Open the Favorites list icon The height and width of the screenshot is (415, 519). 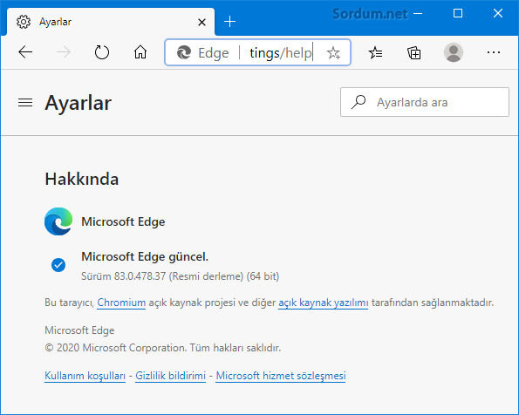pos(376,52)
